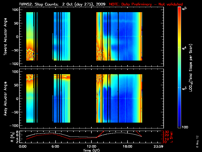Click the "Away Actuator Angle" axis label

tap(5, 99)
